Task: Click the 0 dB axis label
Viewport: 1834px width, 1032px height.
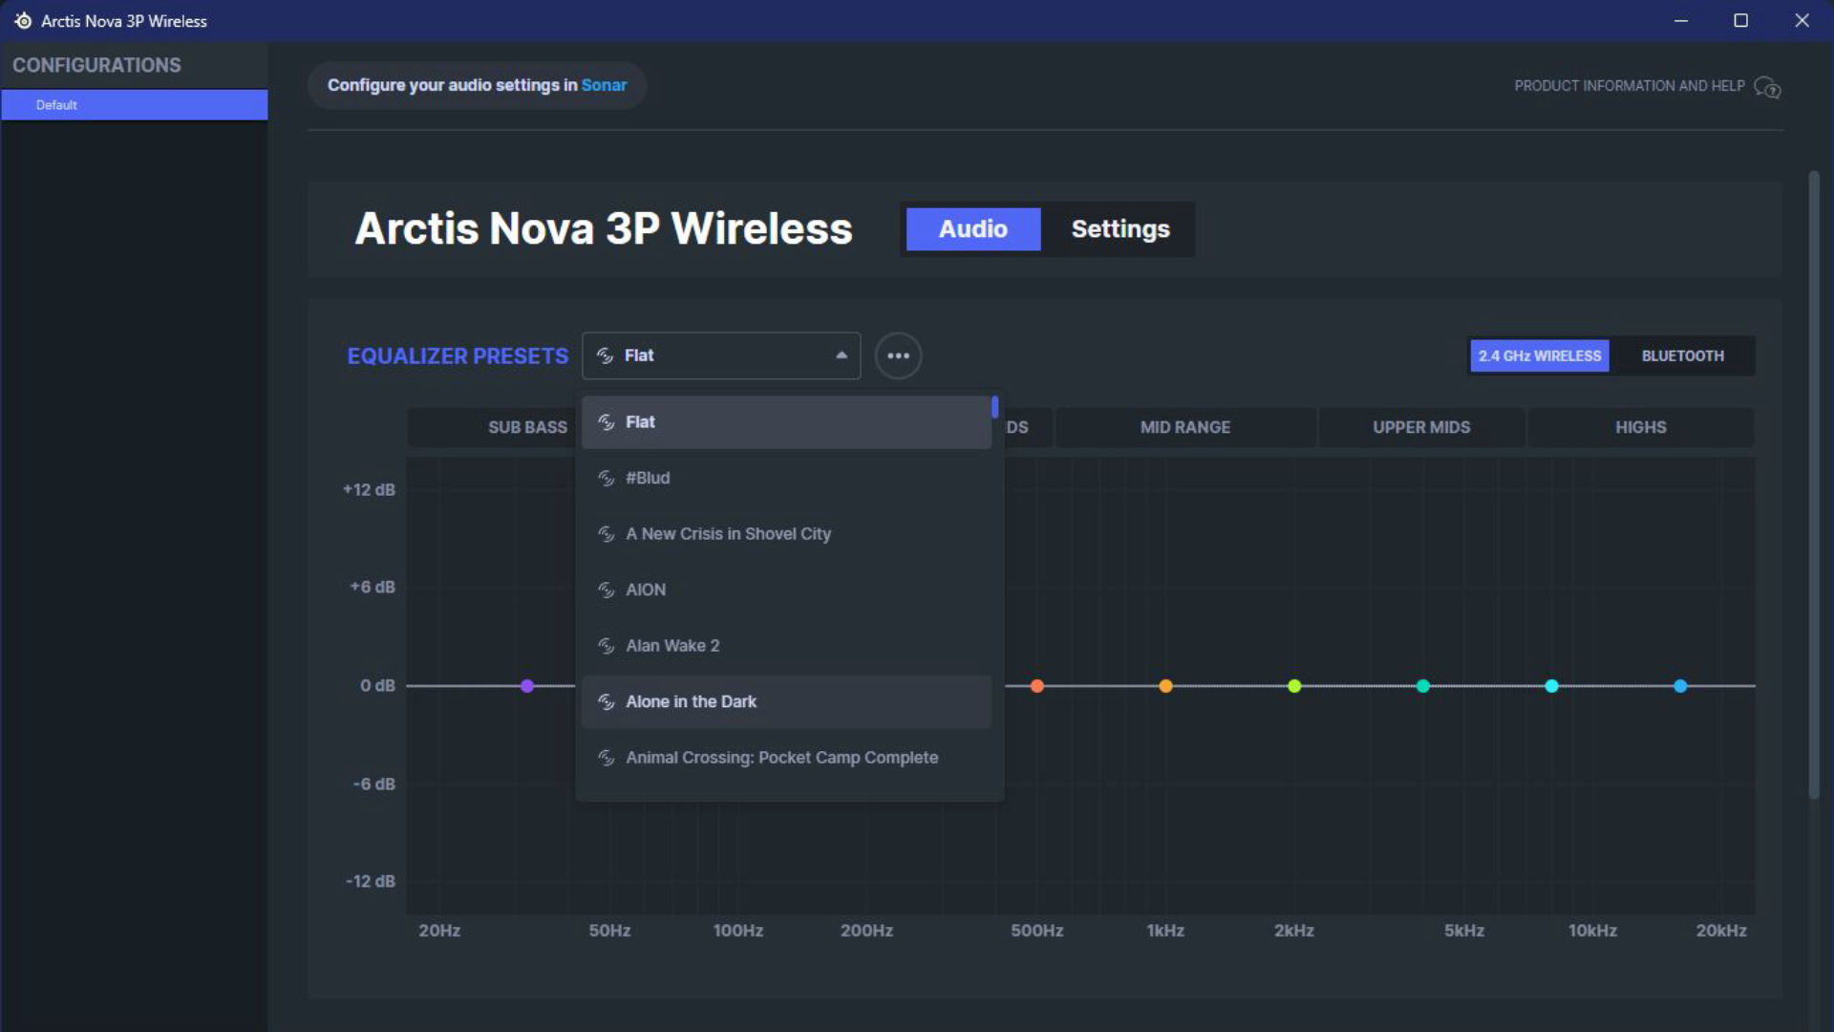Action: [x=377, y=685]
